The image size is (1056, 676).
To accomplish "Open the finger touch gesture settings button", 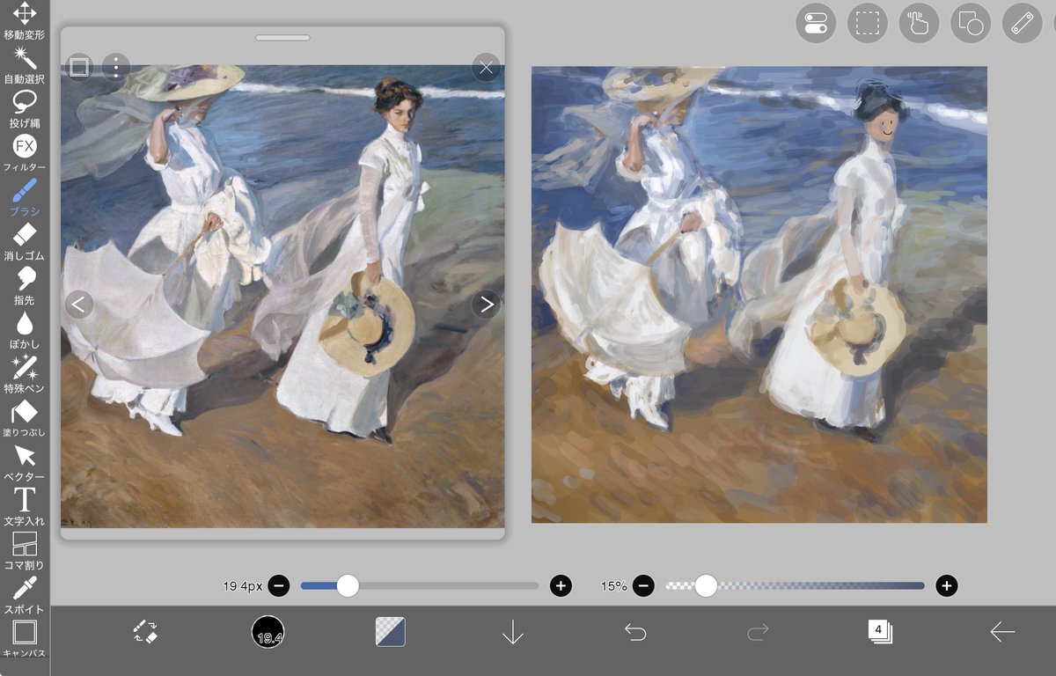I will click(x=919, y=24).
